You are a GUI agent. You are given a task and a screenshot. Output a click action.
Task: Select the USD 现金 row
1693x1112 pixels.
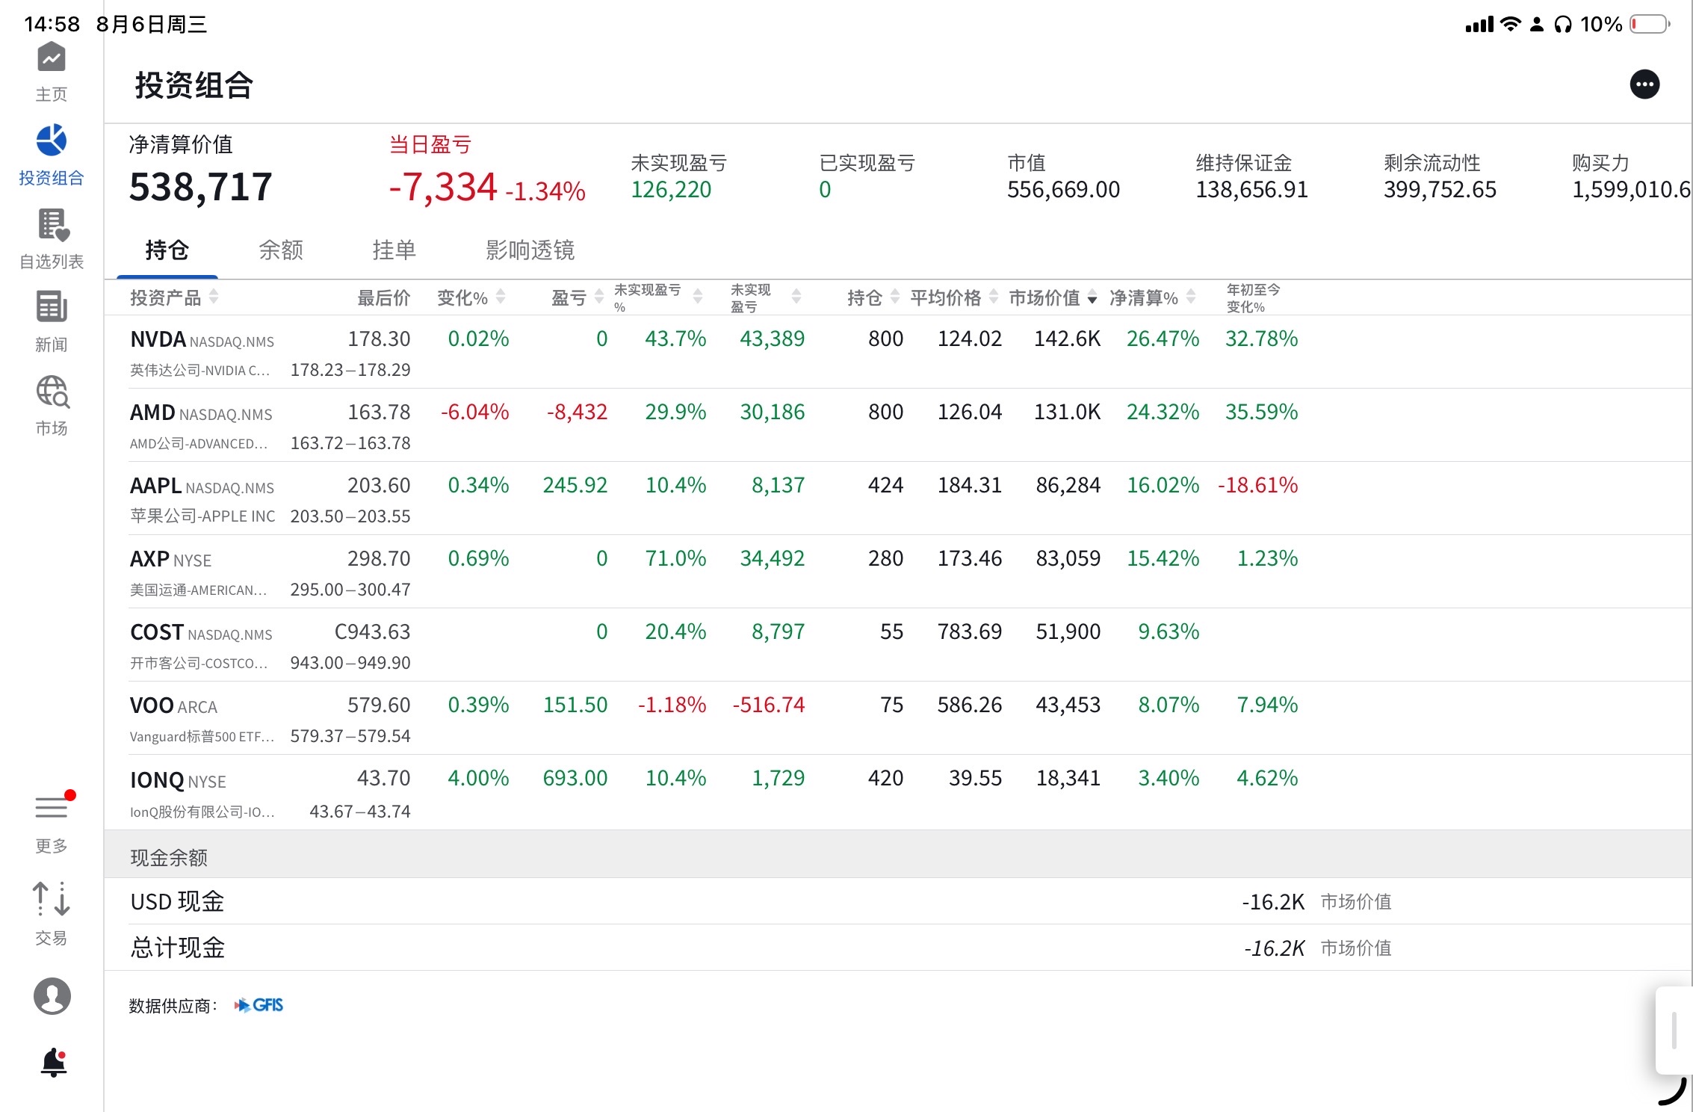point(897,901)
